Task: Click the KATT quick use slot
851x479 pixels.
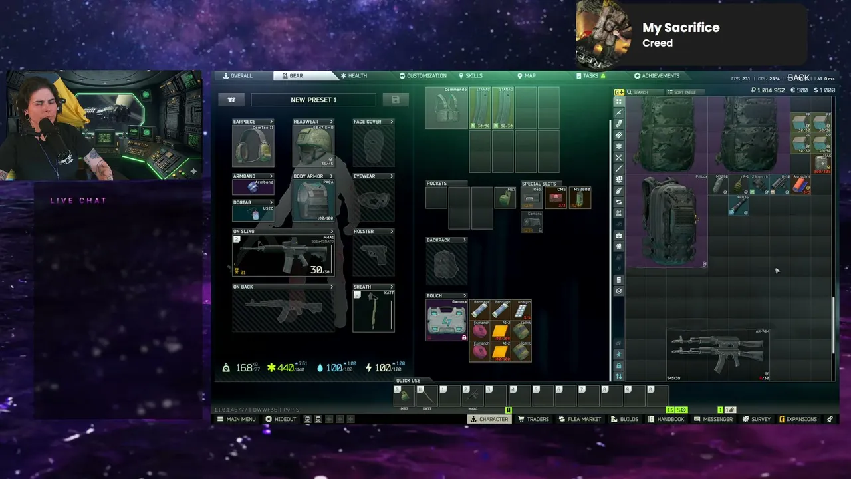Action: (427, 397)
